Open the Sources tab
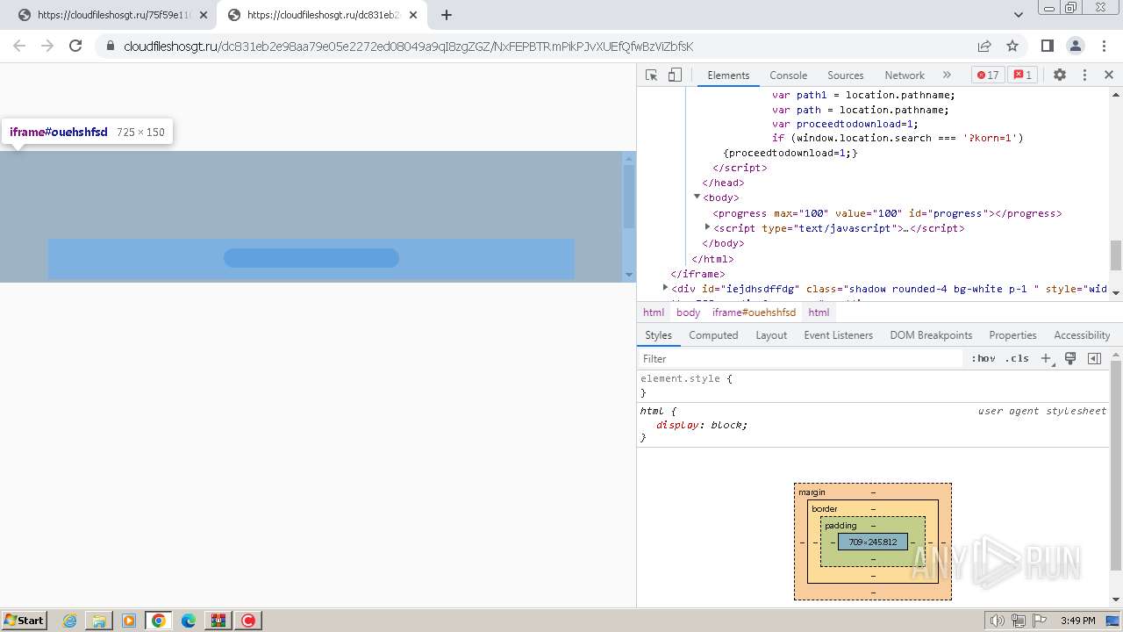This screenshot has height=632, width=1123. pos(845,75)
